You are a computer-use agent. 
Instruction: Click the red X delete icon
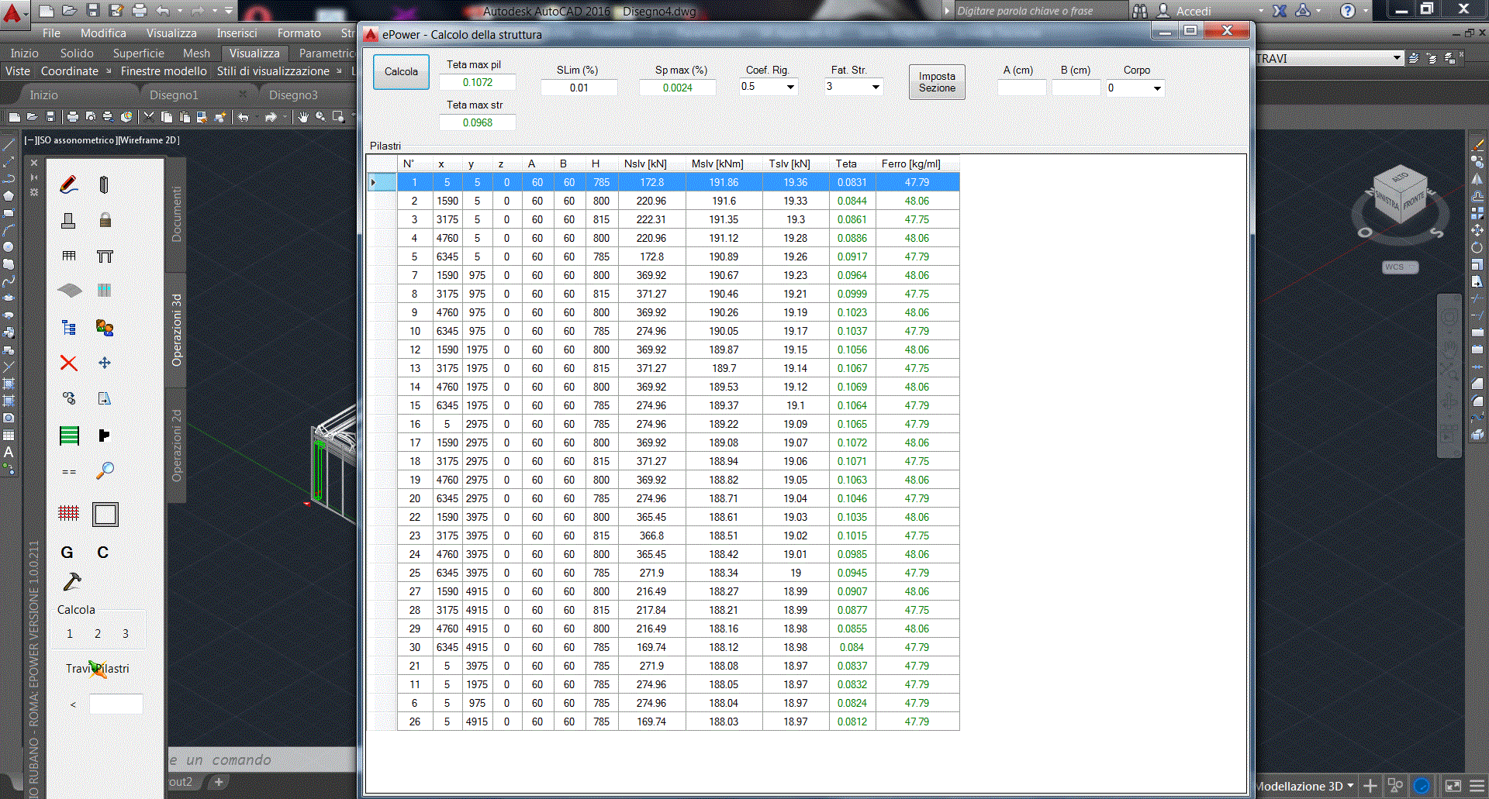click(68, 363)
